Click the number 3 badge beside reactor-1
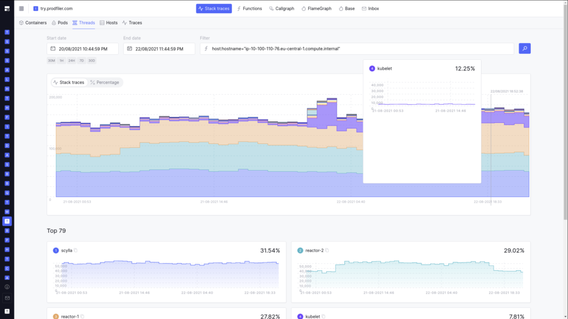 pos(56,316)
